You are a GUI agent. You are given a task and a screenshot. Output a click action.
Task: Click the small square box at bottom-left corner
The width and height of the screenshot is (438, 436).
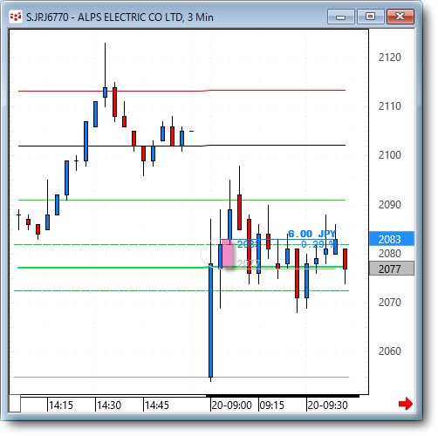(x=14, y=404)
